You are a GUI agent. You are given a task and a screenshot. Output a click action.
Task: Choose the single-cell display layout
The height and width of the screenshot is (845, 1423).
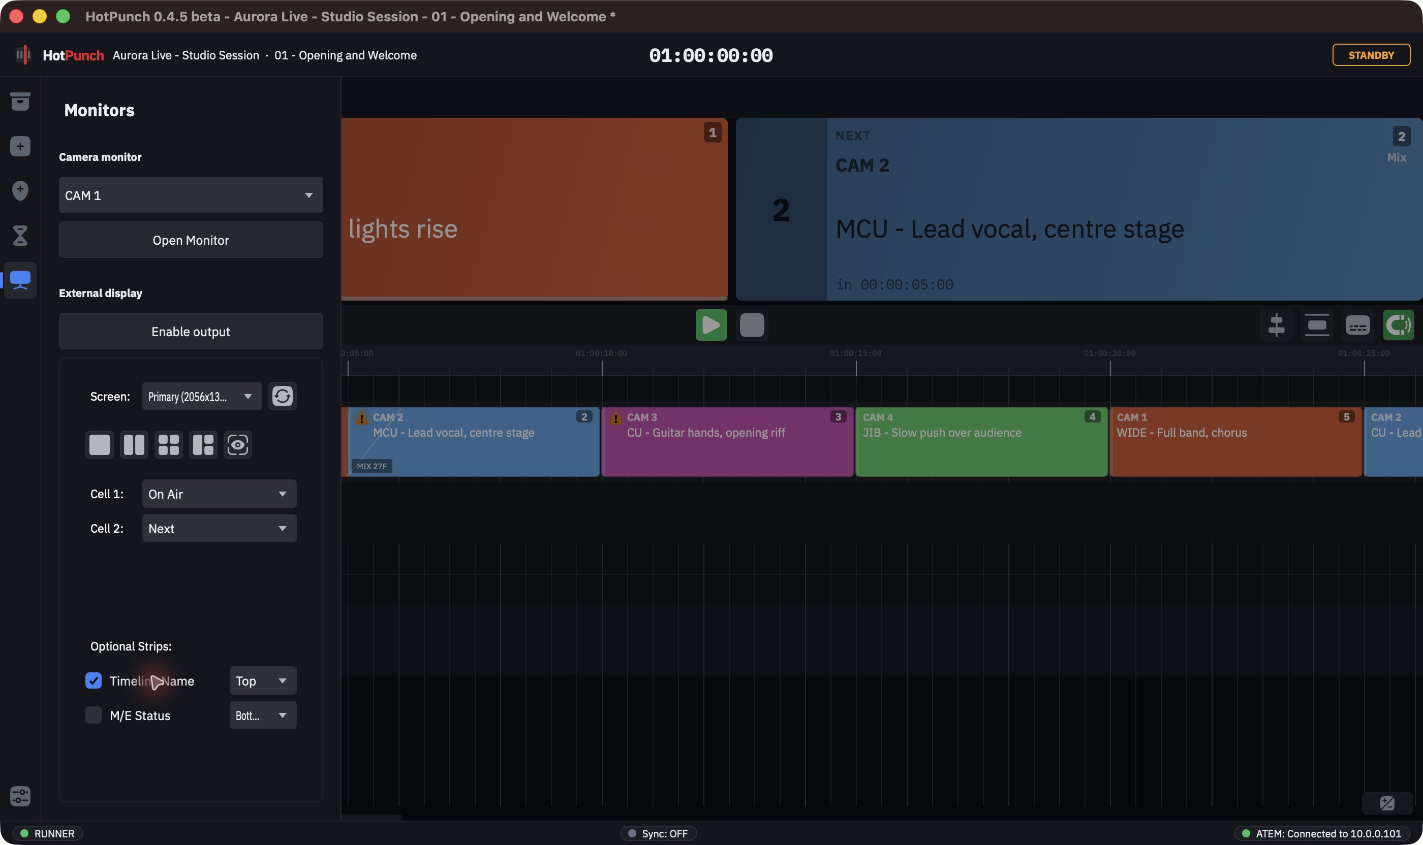[100, 445]
